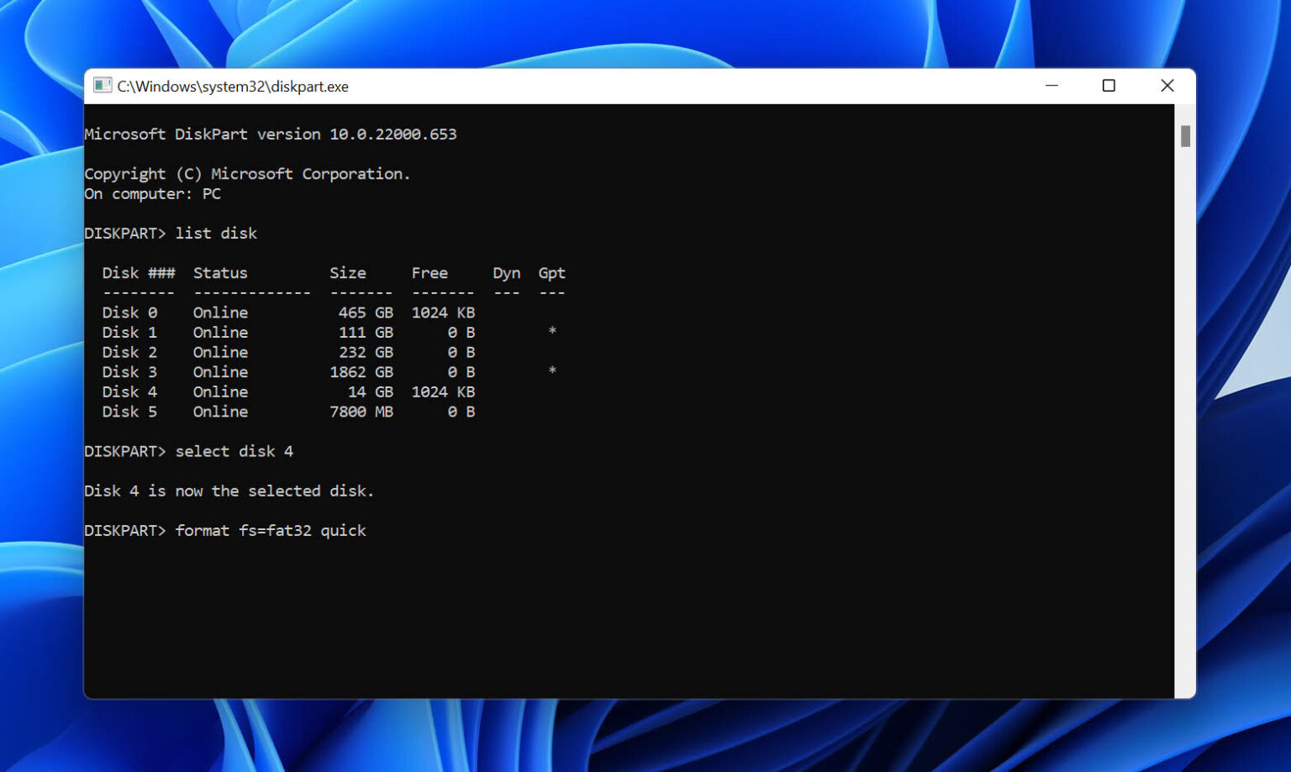Screen dimensions: 1291x772
Task: Click the GPT asterisk next to Disk 1
Action: [551, 332]
